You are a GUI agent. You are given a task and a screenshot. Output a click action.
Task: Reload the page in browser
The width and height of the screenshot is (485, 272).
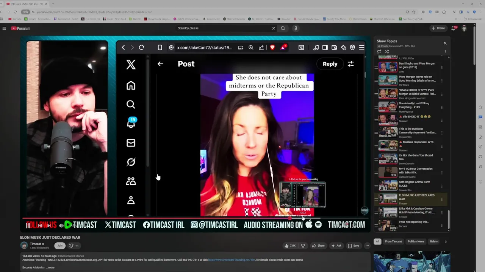point(15,12)
